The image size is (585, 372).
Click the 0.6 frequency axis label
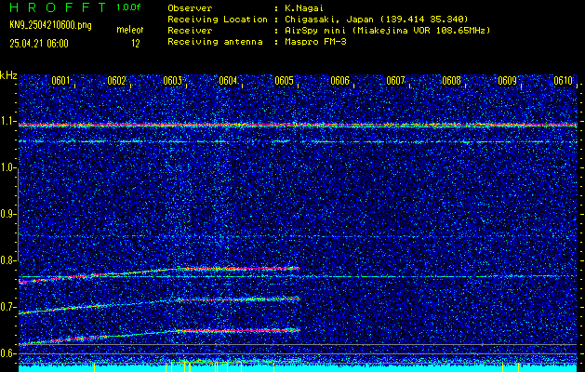click(x=7, y=353)
